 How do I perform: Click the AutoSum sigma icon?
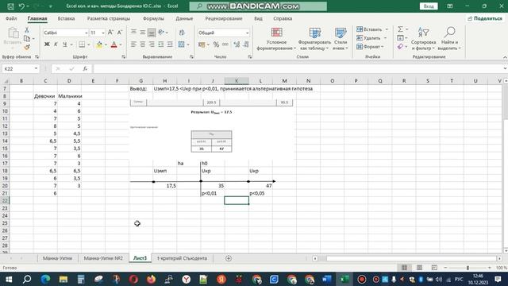(x=400, y=29)
